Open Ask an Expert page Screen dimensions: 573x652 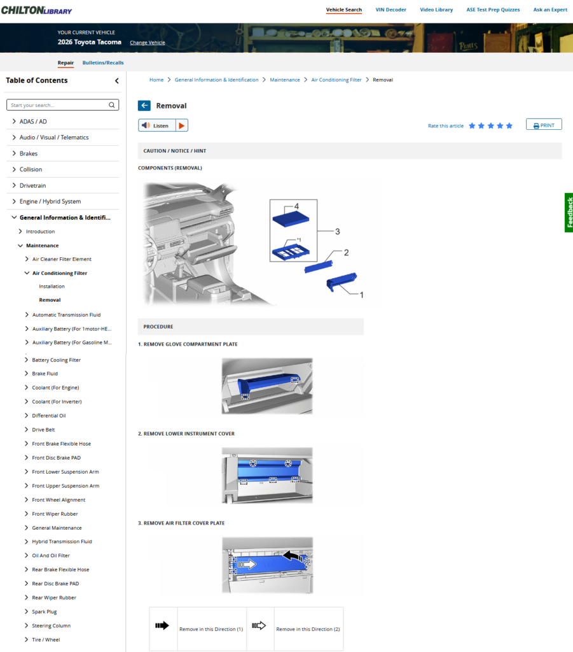pos(550,10)
